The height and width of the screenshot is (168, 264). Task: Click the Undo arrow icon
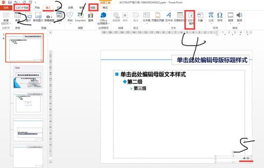pos(16,2)
